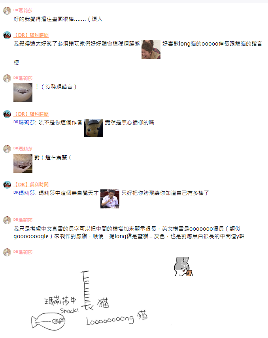Click the DR瑪莉莎 username above the sketch post
Image resolution: width=268 pixels, height=338 pixels.
23,252
